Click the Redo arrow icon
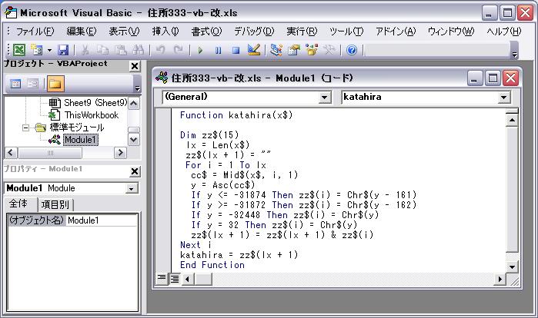The height and width of the screenshot is (318, 538). coord(178,50)
